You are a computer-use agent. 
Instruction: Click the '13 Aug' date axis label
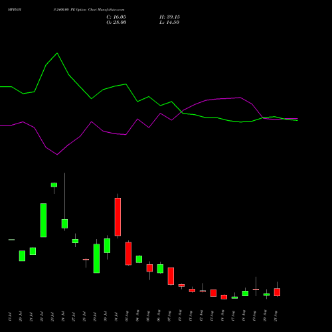[212, 316]
